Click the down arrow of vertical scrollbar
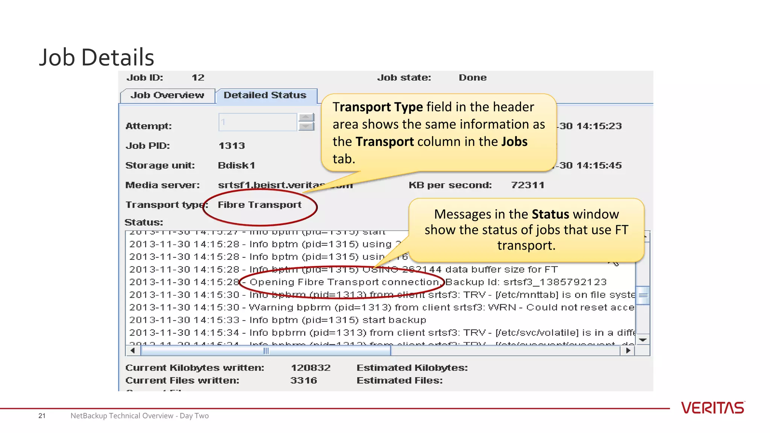 click(643, 340)
